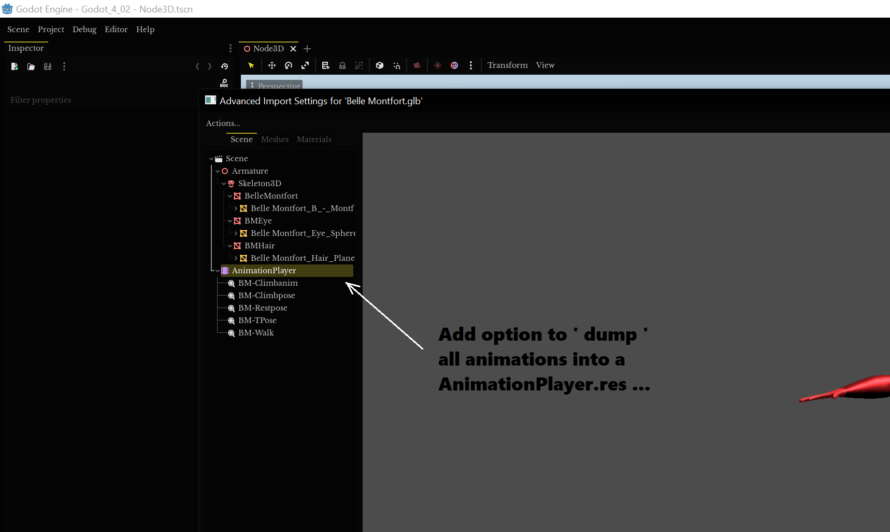
Task: Save the current resource with the floppy icon
Action: pyautogui.click(x=47, y=66)
